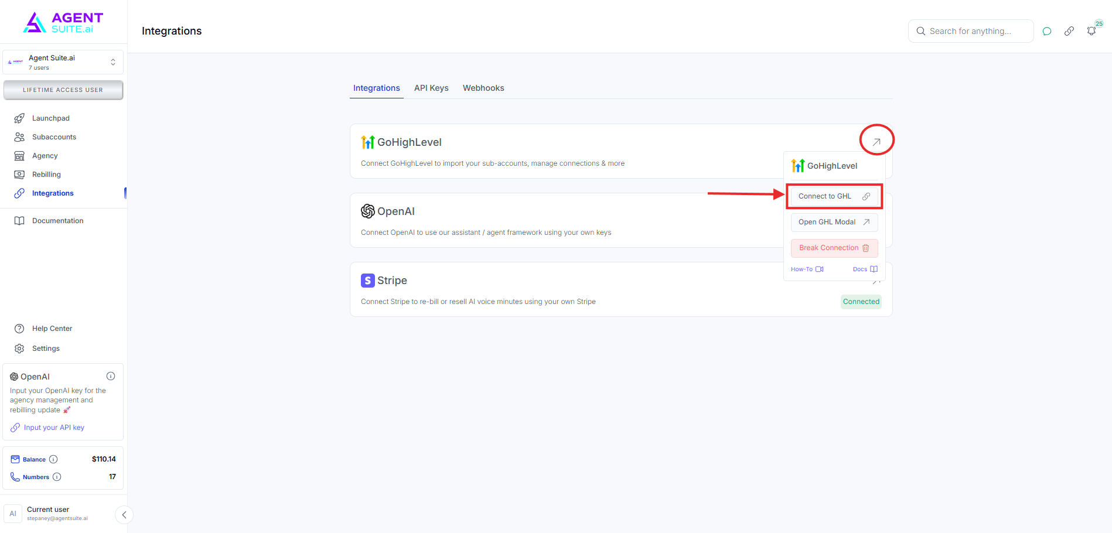
Task: Open the Docs link in GoHighLevel popup
Action: click(x=865, y=269)
